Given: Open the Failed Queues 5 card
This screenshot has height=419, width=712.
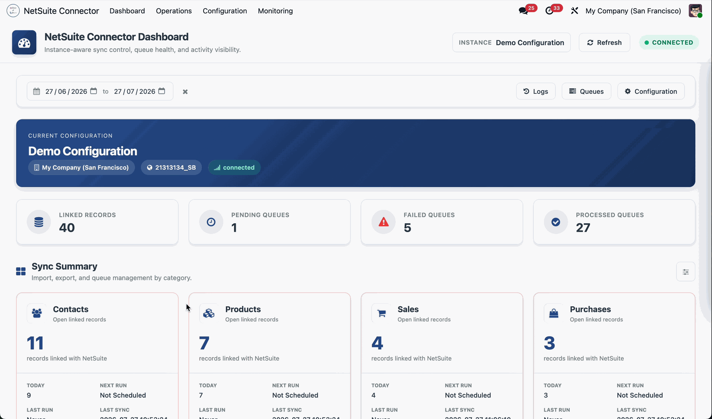Looking at the screenshot, I should 442,222.
